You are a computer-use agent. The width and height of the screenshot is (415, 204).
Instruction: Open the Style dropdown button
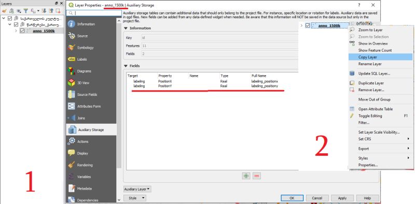135,198
